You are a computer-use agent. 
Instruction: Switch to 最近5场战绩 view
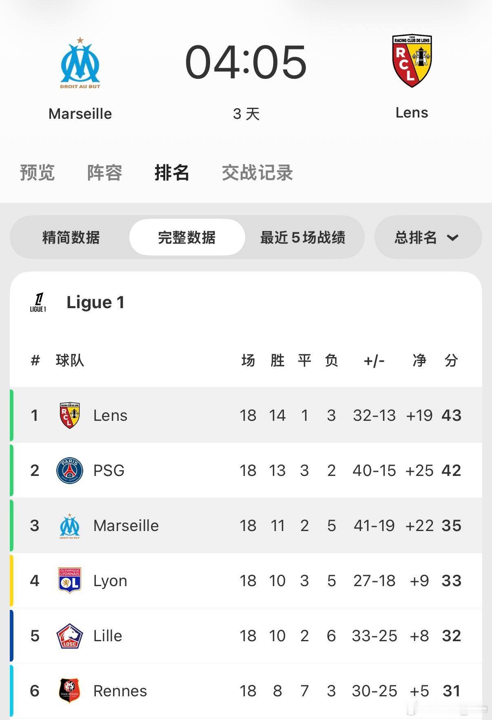tap(303, 237)
